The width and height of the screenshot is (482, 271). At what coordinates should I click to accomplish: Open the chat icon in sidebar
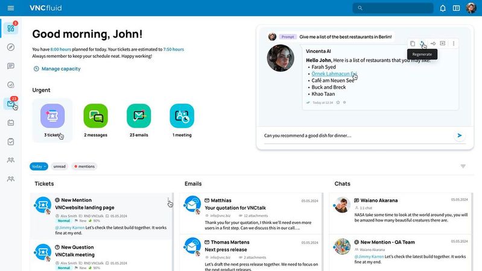(x=11, y=66)
